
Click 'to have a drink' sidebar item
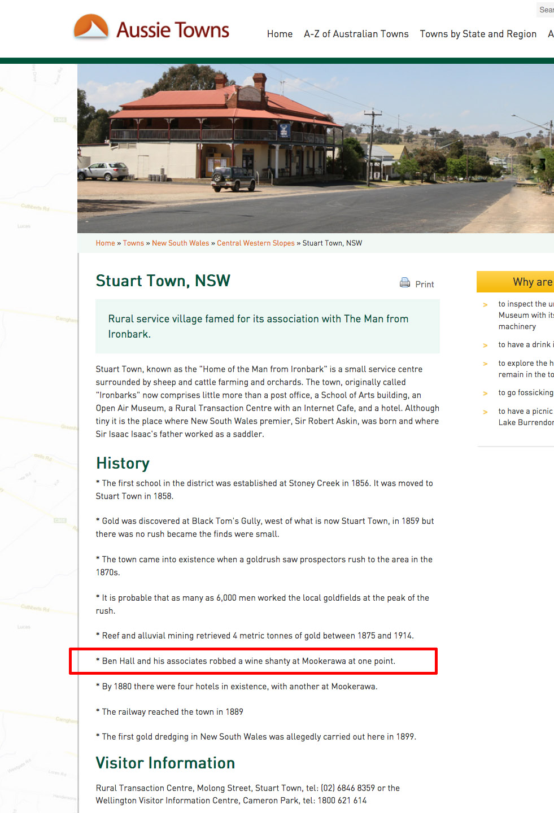(x=526, y=344)
